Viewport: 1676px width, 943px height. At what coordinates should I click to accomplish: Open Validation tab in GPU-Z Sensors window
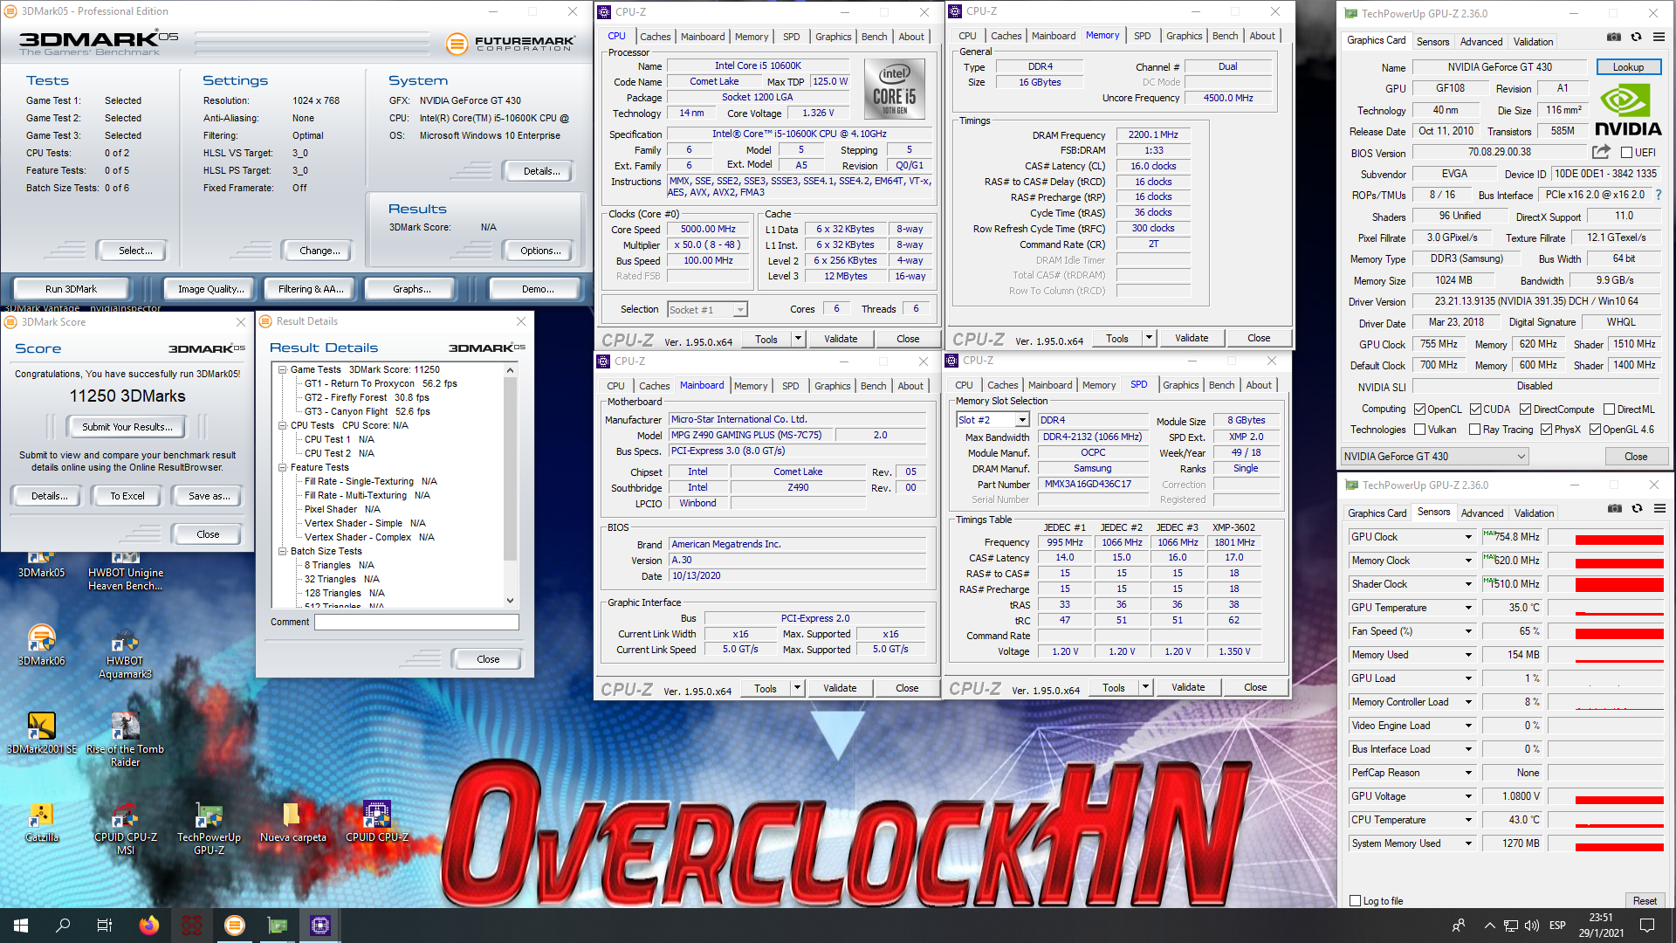[1534, 513]
